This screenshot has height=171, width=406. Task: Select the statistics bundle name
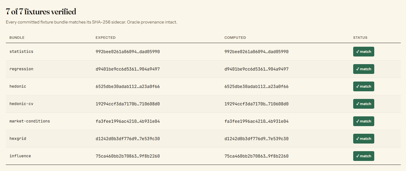pos(21,52)
